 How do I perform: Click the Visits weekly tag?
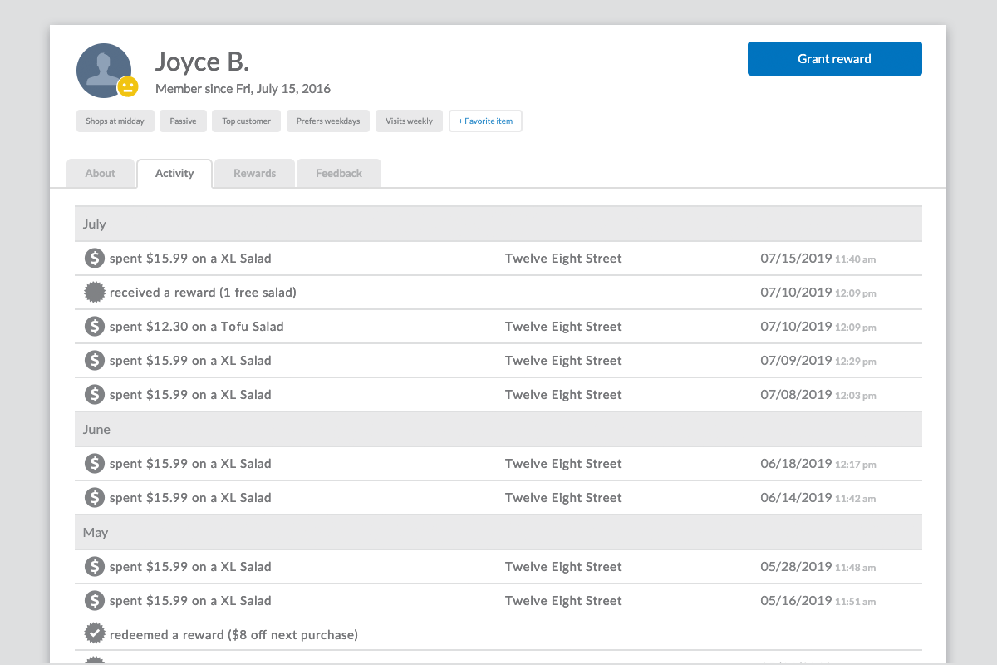pyautogui.click(x=409, y=121)
